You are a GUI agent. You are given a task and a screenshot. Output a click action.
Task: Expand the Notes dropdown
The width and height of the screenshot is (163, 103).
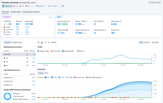tap(81, 51)
